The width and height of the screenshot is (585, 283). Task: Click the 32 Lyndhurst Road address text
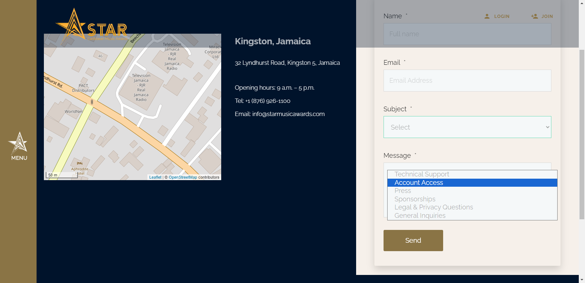[x=287, y=63]
